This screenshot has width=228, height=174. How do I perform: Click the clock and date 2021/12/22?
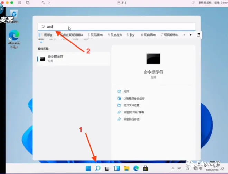212,168
